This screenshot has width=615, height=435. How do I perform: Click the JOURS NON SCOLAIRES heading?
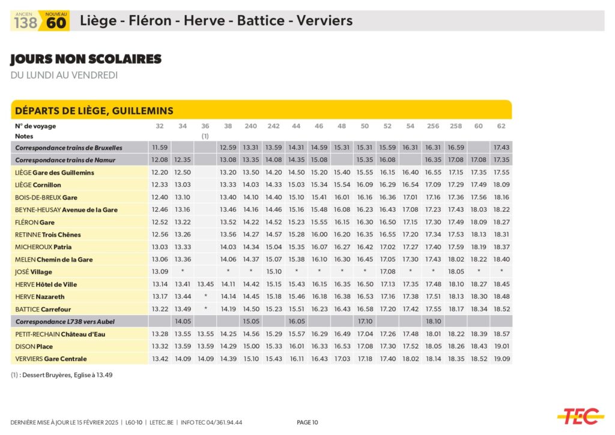click(86, 59)
